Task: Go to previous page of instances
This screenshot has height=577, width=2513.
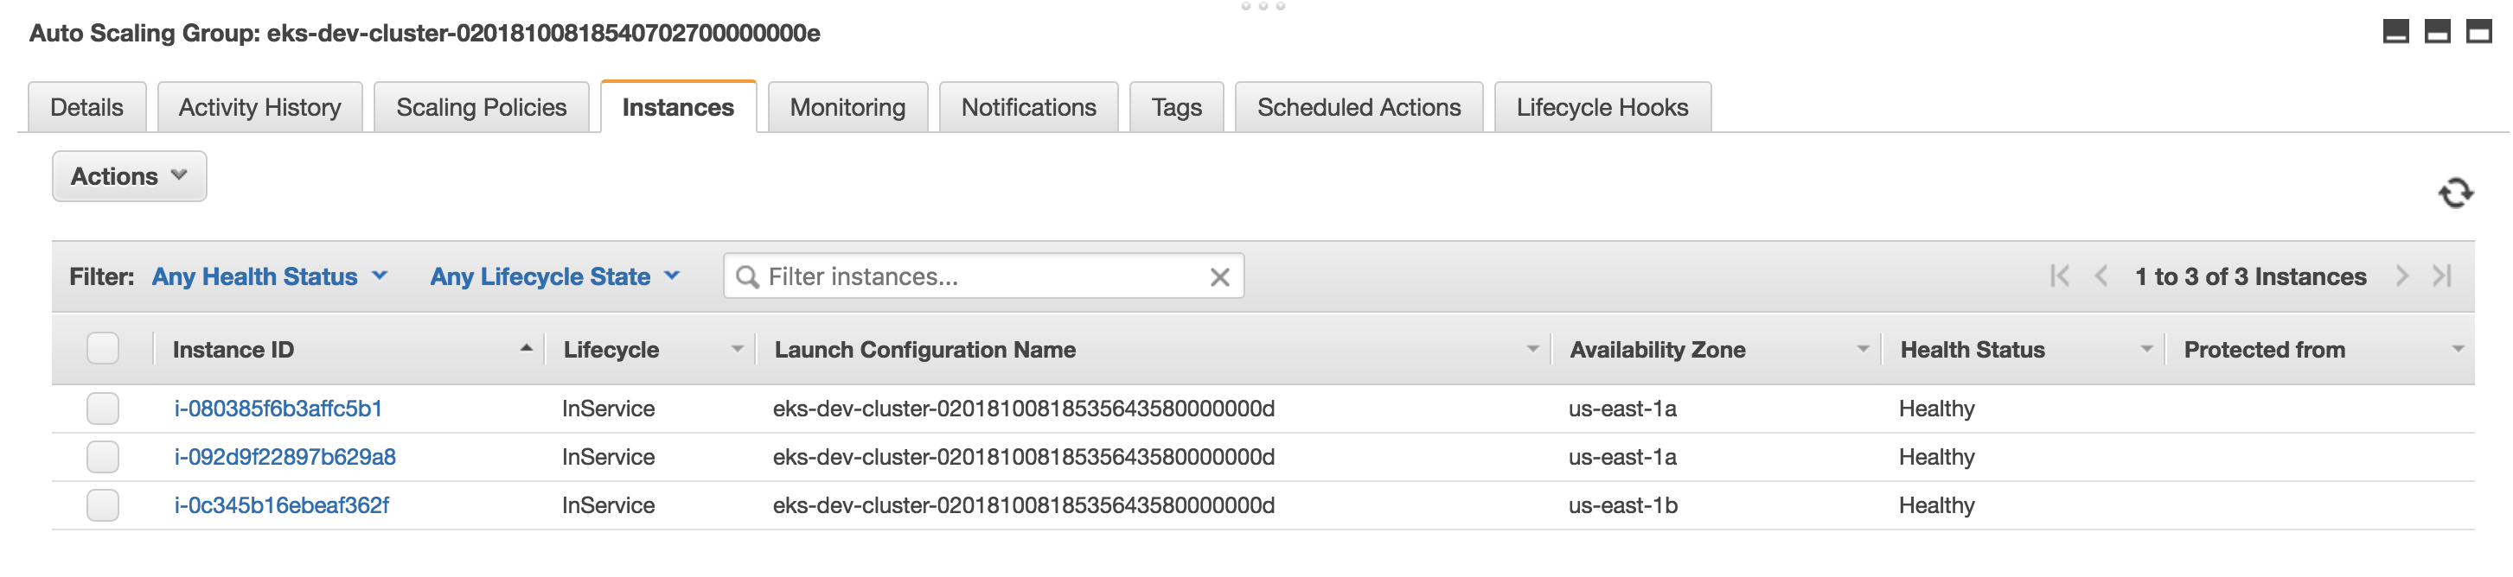Action: (x=2101, y=276)
